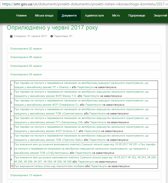Open the tariff document for ФОП Олефіренко О.І

pyautogui.click(x=81, y=103)
